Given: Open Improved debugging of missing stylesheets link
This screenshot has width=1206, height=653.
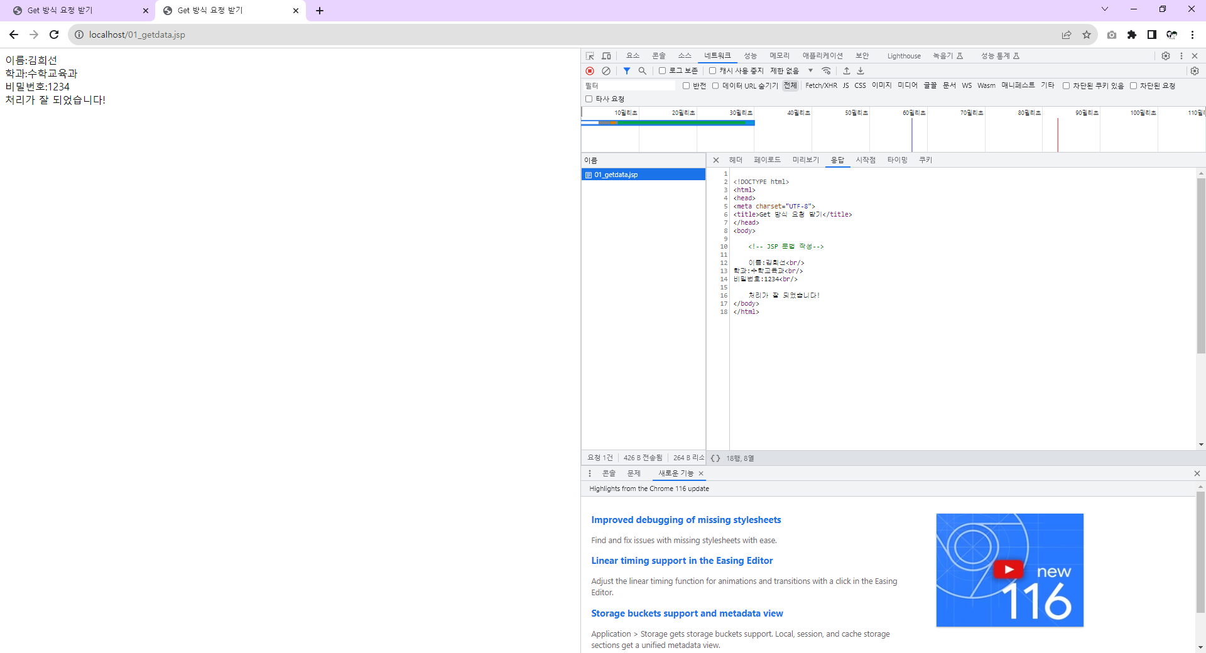Looking at the screenshot, I should tap(686, 520).
